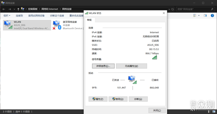Click the search magnifier icon

point(212,9)
